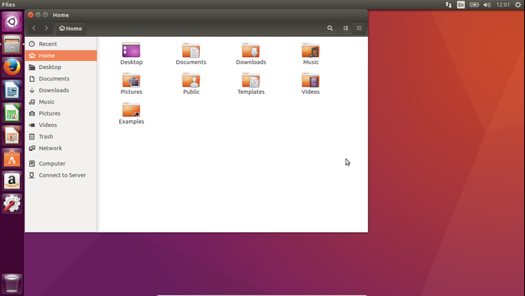Select Home in the sidebar

pyautogui.click(x=61, y=56)
